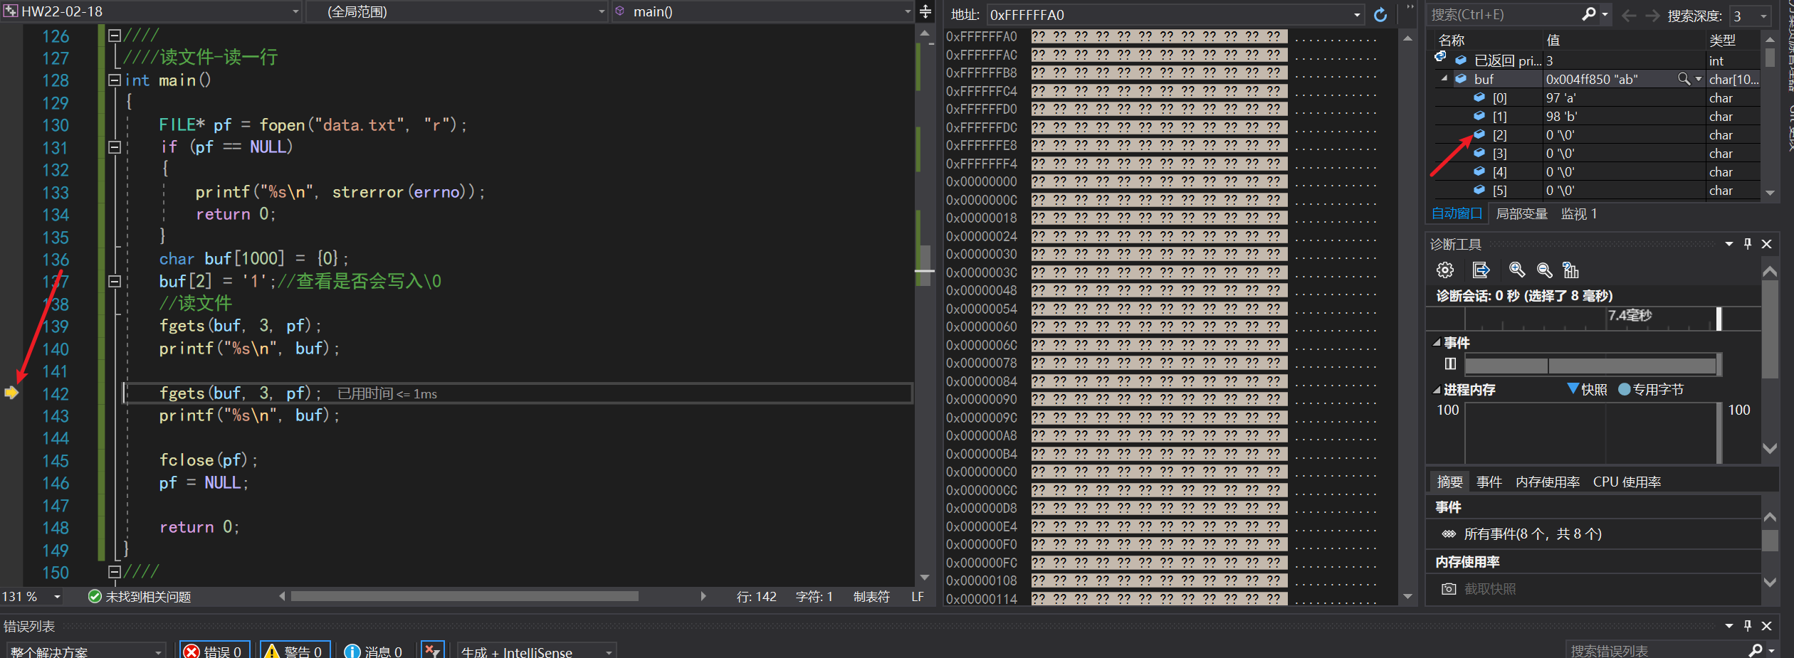This screenshot has width=1794, height=658.
Task: Go to next search result arrow
Action: pos(1652,15)
